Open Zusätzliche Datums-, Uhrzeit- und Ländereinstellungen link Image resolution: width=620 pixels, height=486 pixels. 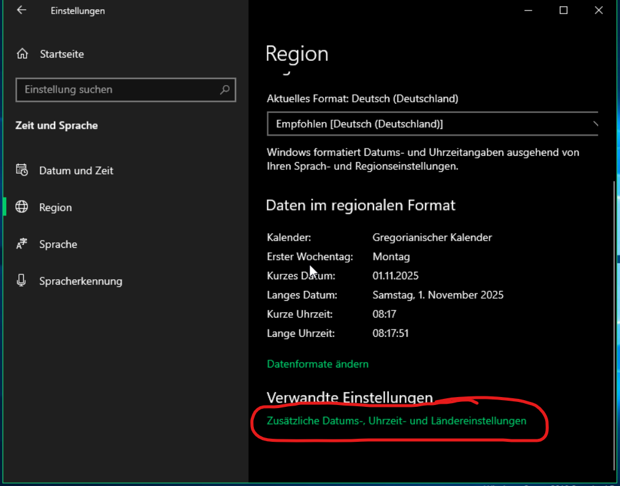[396, 421]
